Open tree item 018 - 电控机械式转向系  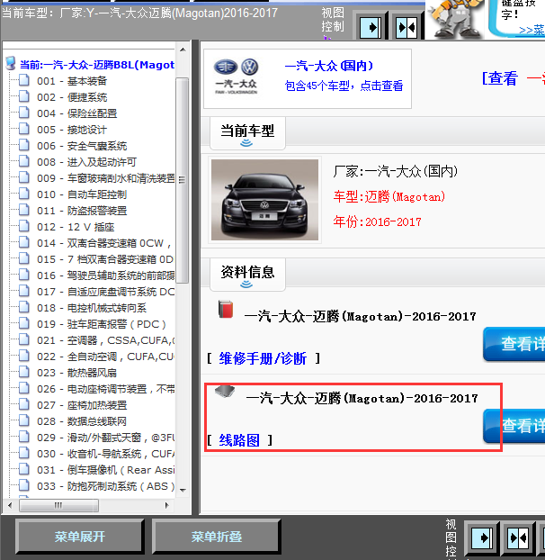tap(92, 308)
